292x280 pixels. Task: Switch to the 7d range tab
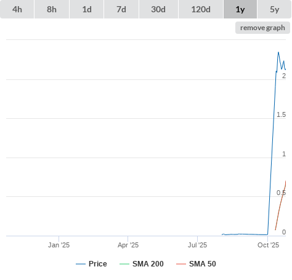121,9
